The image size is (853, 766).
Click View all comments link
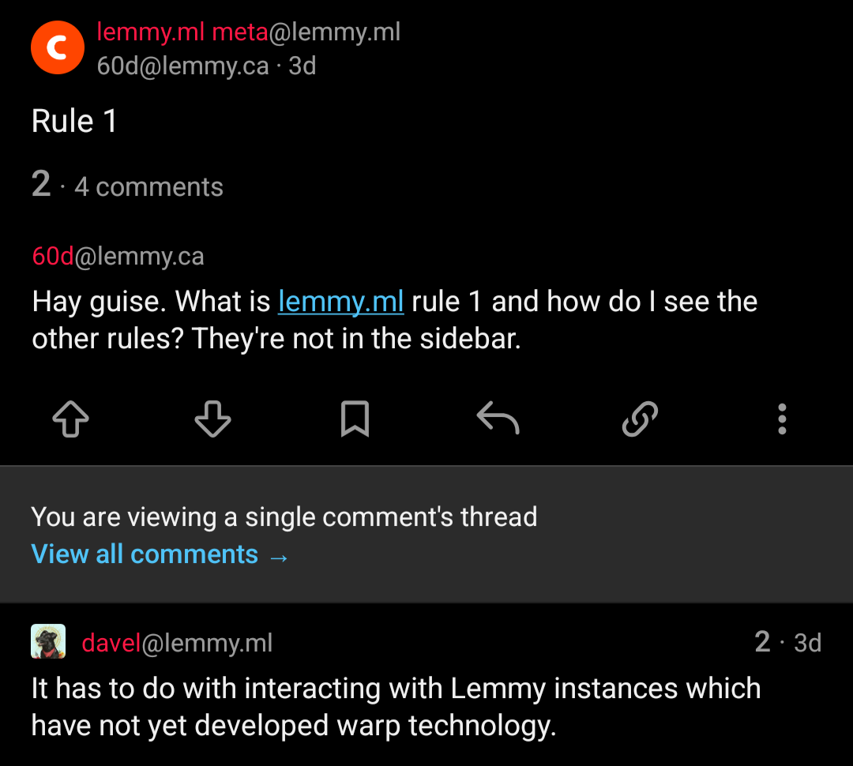point(160,554)
